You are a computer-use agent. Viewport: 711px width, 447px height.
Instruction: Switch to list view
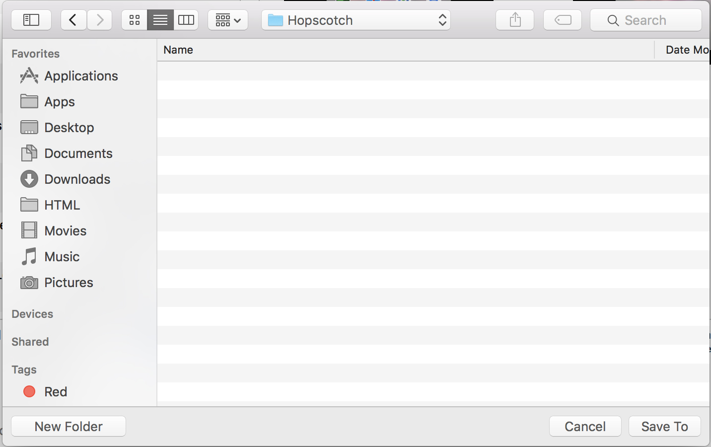pyautogui.click(x=160, y=20)
